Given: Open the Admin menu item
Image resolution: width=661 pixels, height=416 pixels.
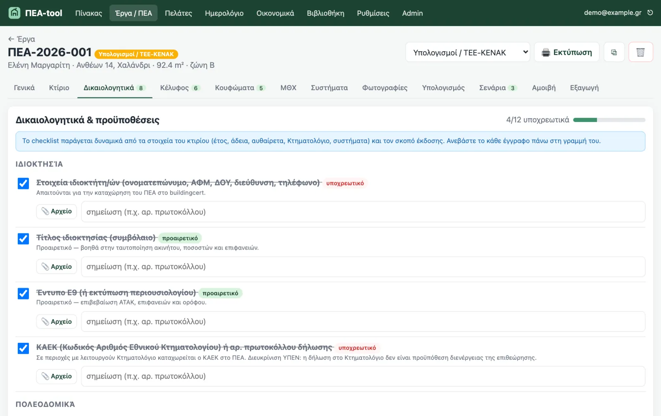Looking at the screenshot, I should [412, 13].
